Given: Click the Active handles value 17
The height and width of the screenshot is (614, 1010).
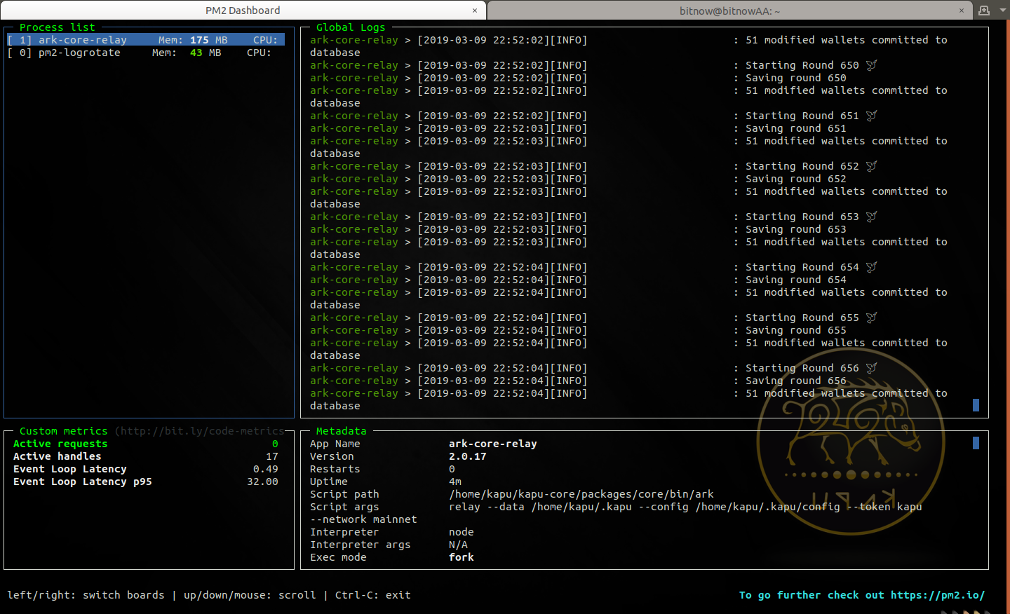Looking at the screenshot, I should click(x=272, y=456).
